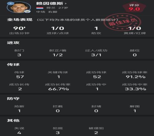The width and height of the screenshot is (154, 136).
Task: Tap the 被侵犯 value 2
Action: coord(96,133)
